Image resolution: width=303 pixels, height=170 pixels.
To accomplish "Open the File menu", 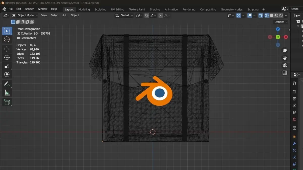I will point(11,9).
